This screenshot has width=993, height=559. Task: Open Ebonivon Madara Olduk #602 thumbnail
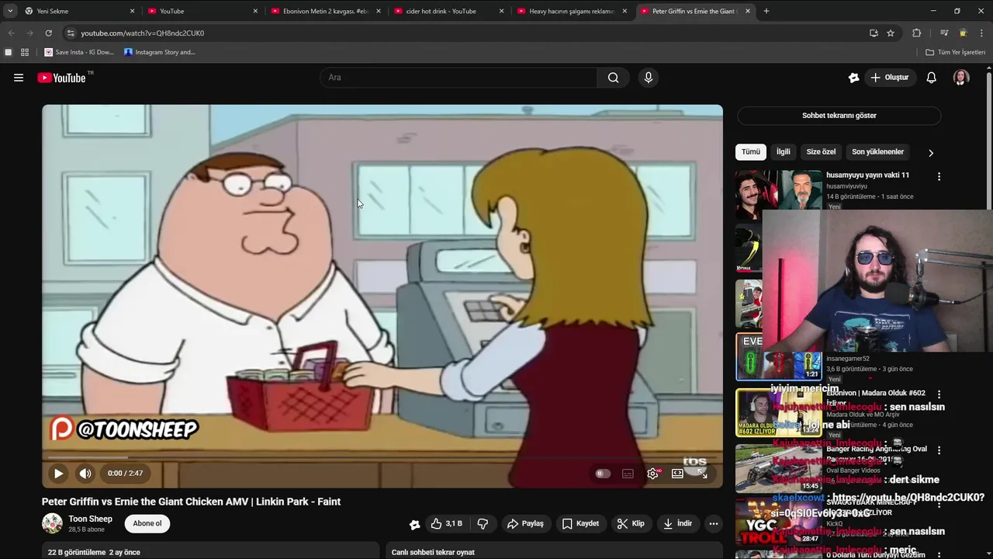(779, 412)
